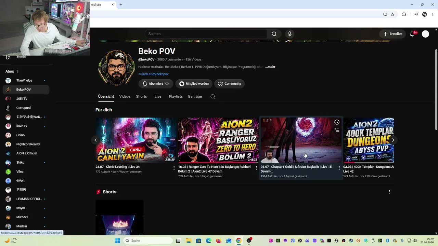The height and width of the screenshot is (246, 438).
Task: Follow the kick.com/bekopov link
Action: [x=155, y=74]
